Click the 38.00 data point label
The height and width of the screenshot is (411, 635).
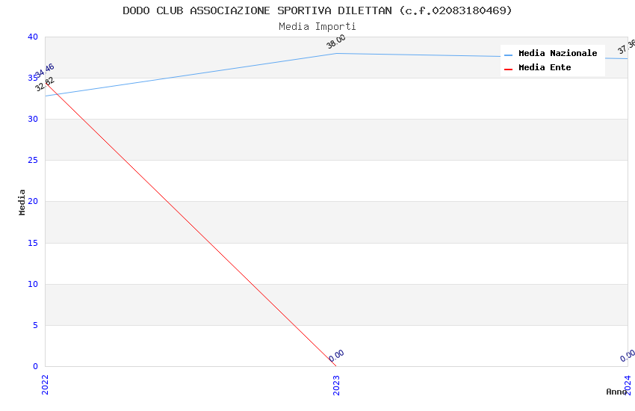pos(336,41)
